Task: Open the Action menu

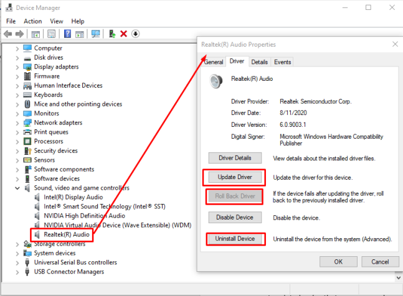Action: click(32, 21)
